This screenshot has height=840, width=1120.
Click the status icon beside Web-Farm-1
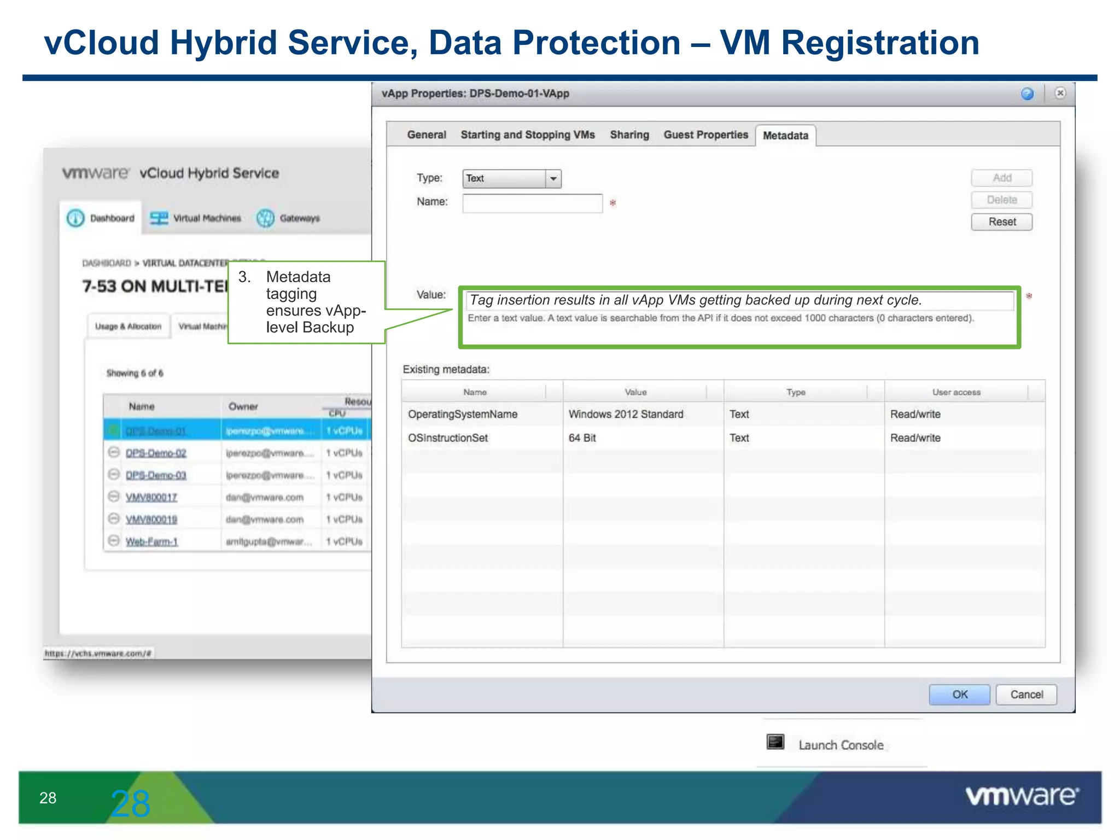(114, 541)
